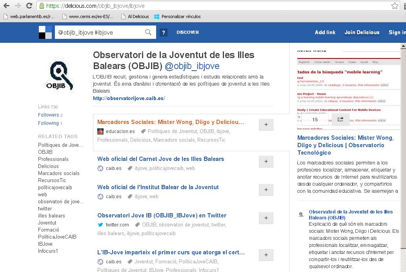406x272 pixels.
Task: Open Web oficial del Carnet Jove link
Action: coord(160,159)
